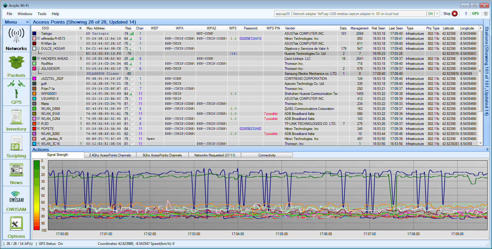Screen dimensions: 492x249
Task: Expand the WLAN_3C16 network row
Action: 38,144
